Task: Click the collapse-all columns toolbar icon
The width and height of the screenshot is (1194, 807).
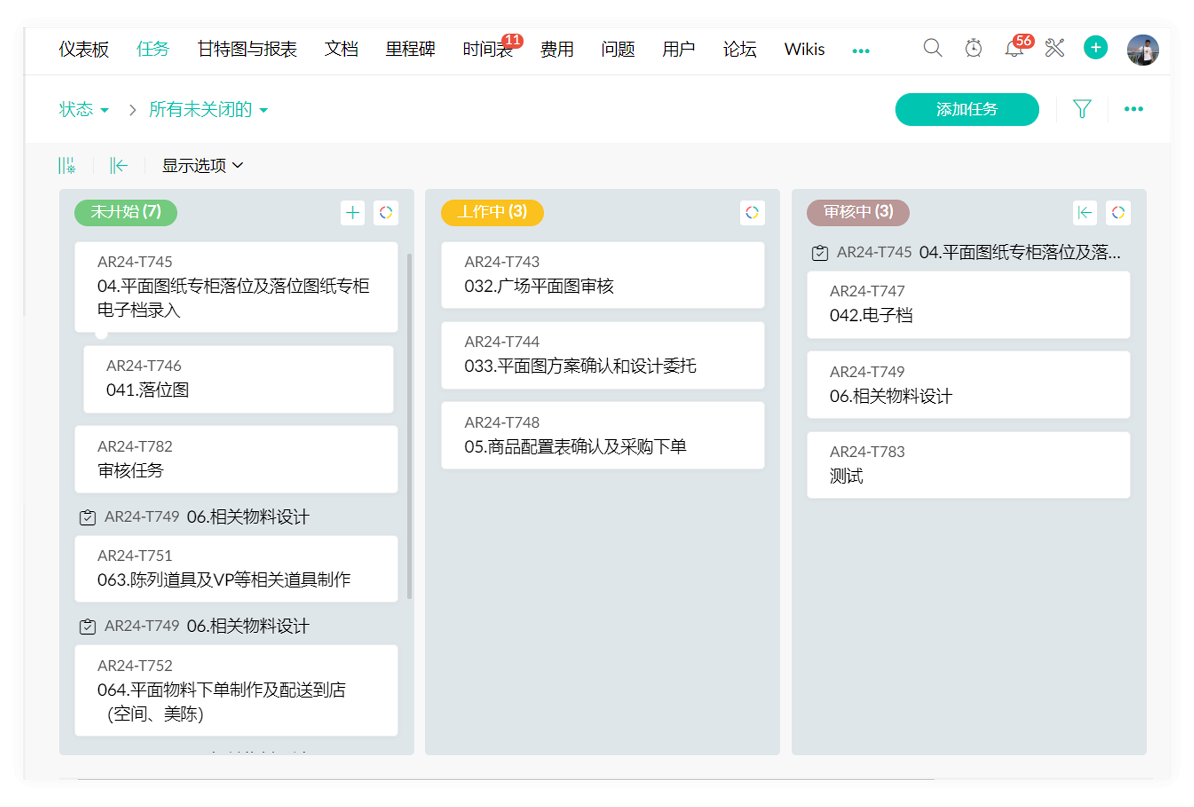Action: coord(118,166)
